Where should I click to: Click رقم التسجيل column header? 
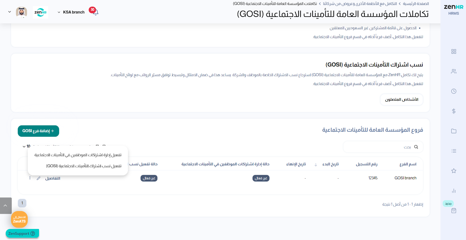pos(367,164)
